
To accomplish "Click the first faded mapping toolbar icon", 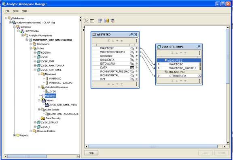I will click(86, 21).
